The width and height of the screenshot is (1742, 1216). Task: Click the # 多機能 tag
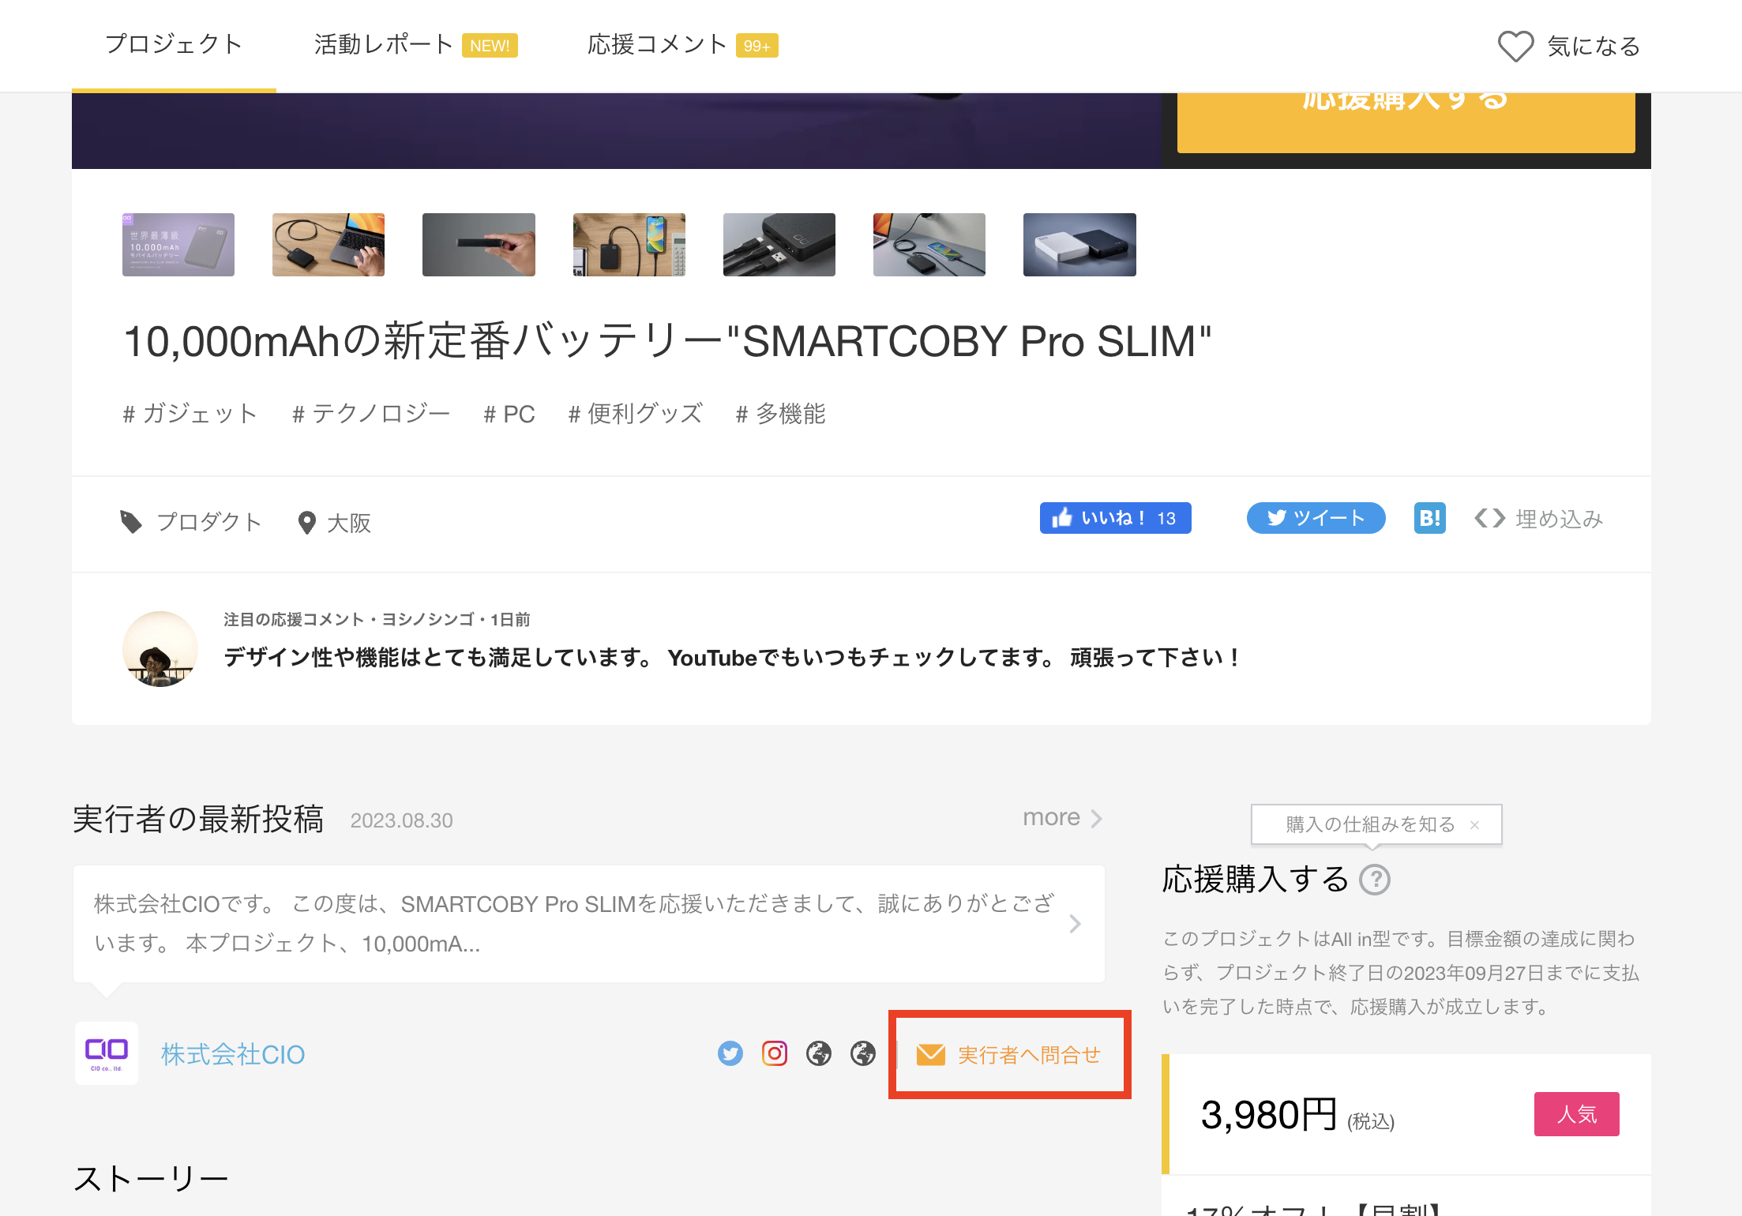[781, 414]
